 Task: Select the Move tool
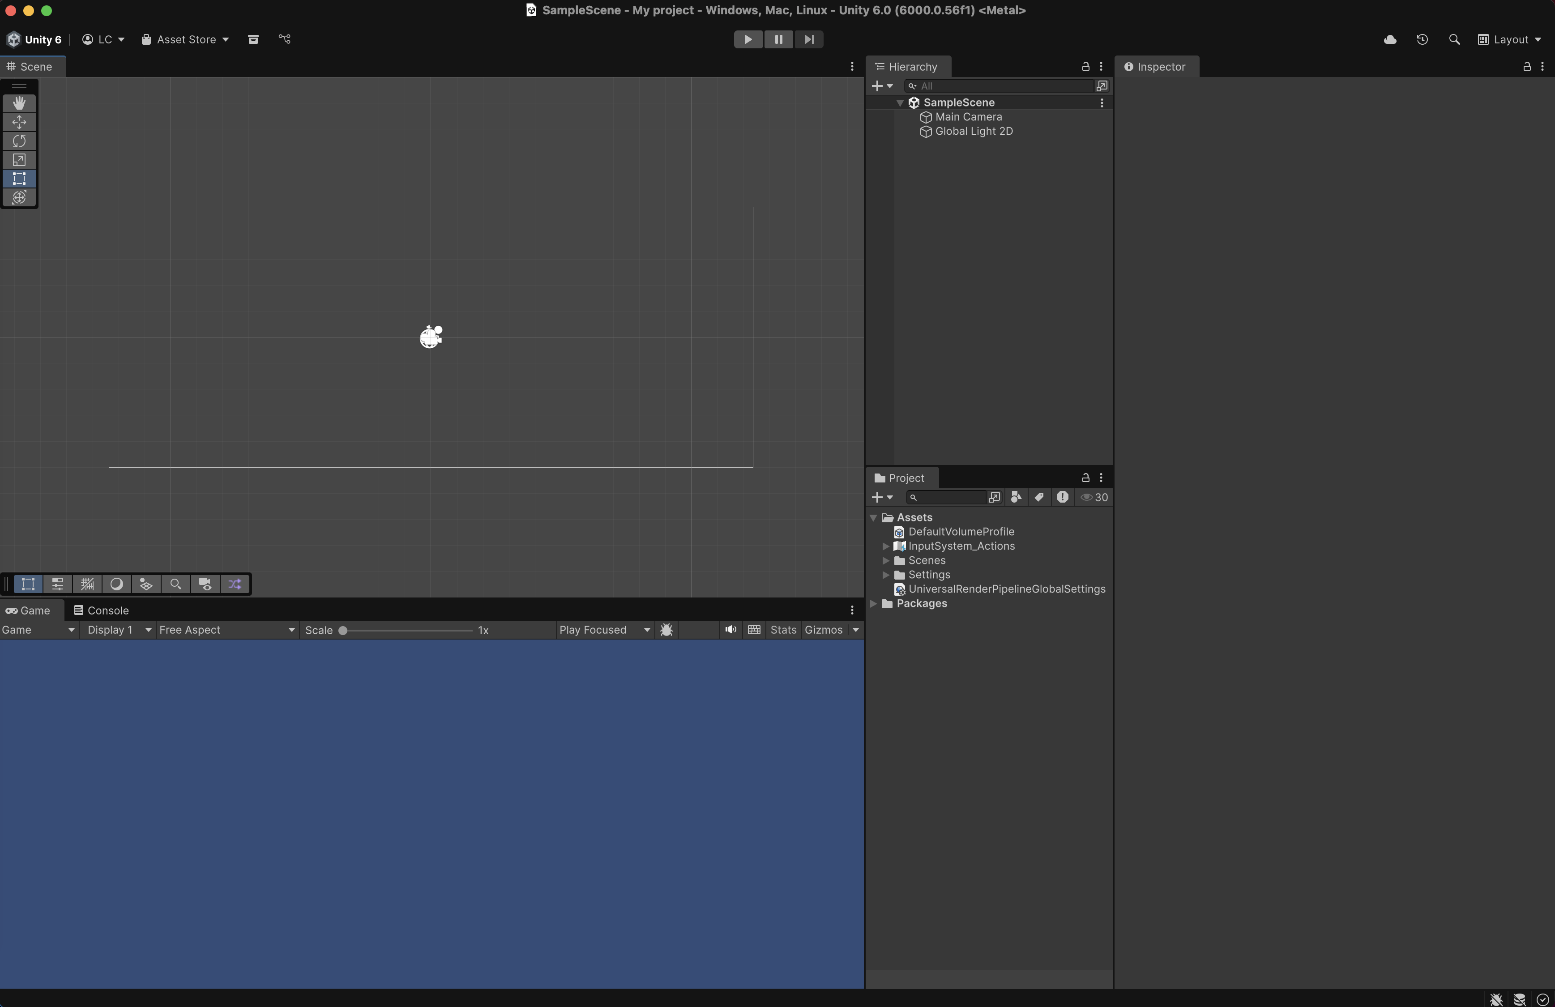(19, 122)
